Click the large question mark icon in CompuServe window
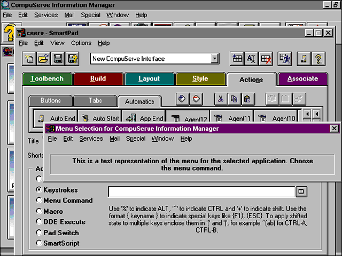342x256 pixels. 9,33
